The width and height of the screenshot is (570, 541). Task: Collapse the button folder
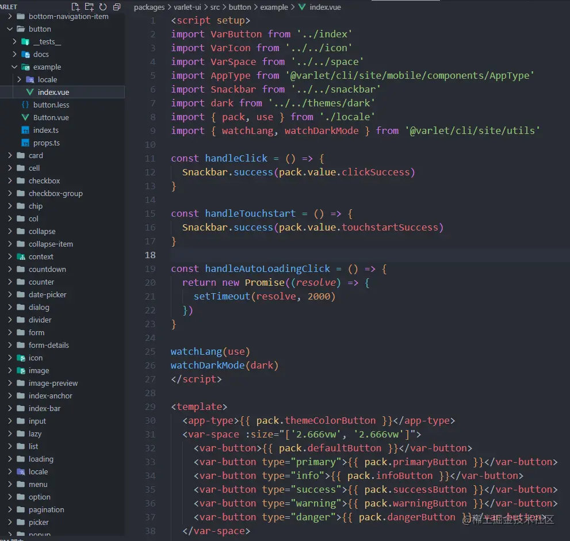10,29
